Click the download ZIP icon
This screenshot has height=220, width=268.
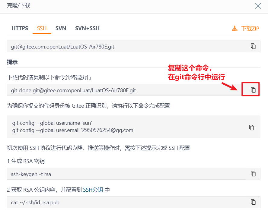[x=235, y=28]
